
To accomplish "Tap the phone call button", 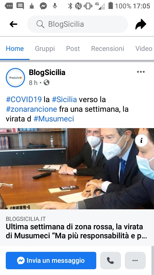I will point(110,261).
